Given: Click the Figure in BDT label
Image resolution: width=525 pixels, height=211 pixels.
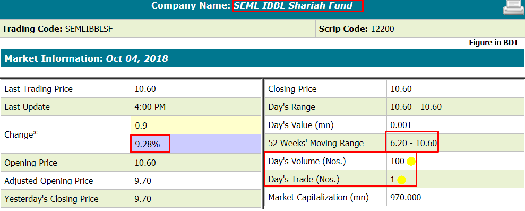Looking at the screenshot, I should pos(494,43).
